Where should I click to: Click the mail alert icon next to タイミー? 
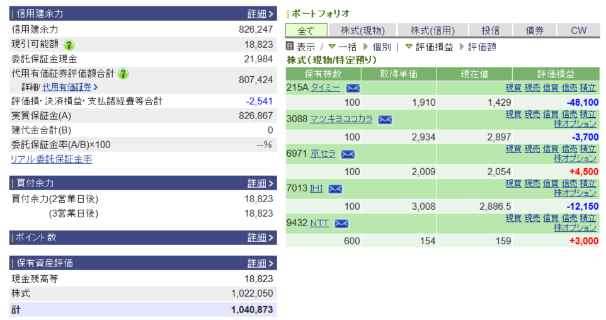tap(353, 88)
